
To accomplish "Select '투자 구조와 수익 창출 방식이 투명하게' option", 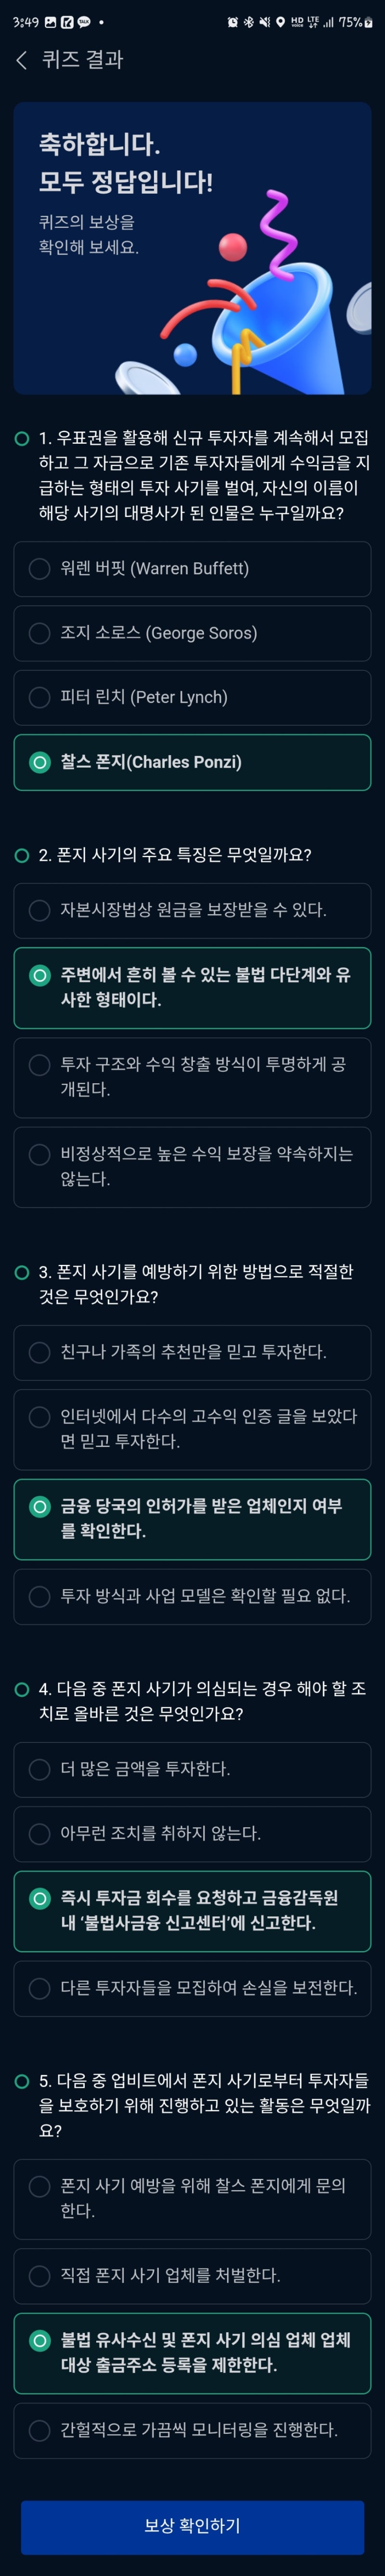I will (192, 1077).
